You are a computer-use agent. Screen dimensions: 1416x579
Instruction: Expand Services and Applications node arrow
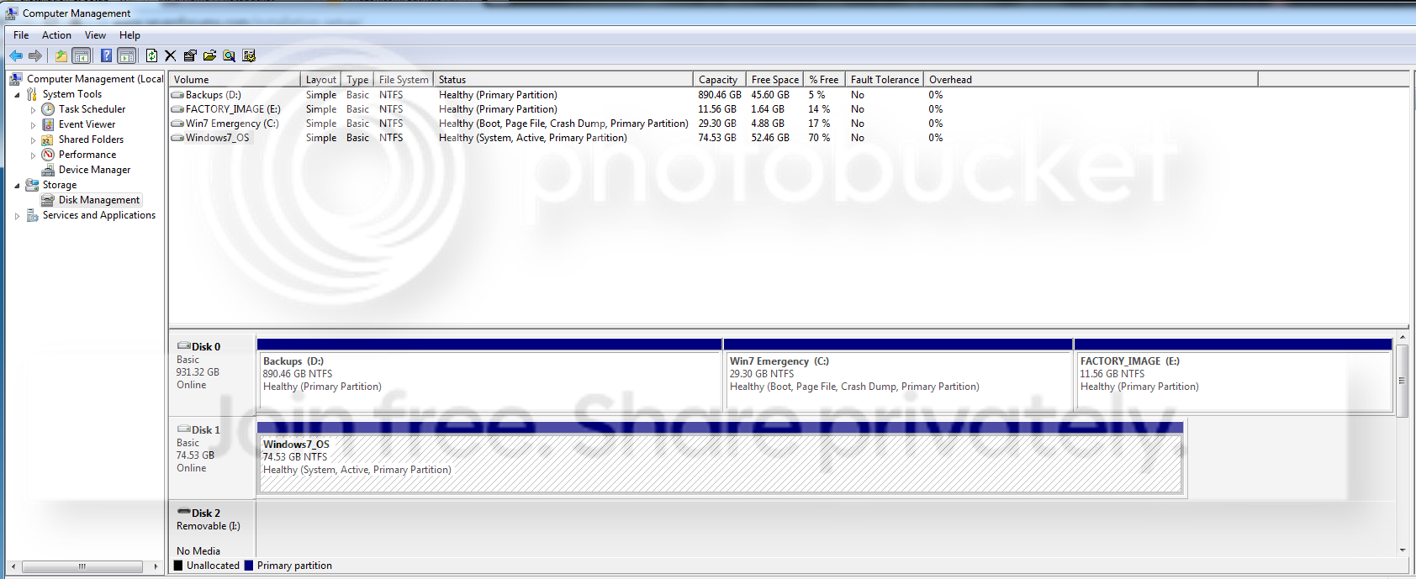17,216
